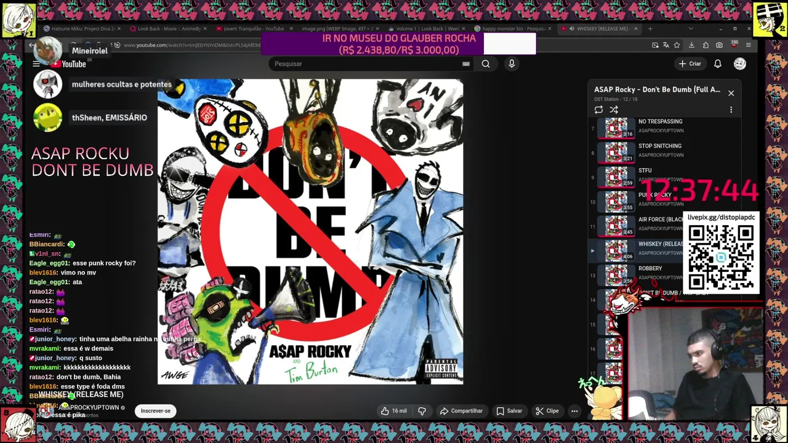Close the playlist panel

point(731,93)
